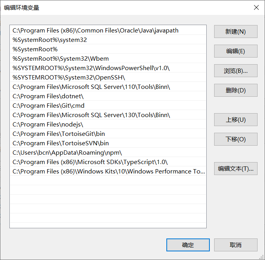Select the SQL Server\110\Tools\Binn\ row
The width and height of the screenshot is (265, 260).
point(108,87)
